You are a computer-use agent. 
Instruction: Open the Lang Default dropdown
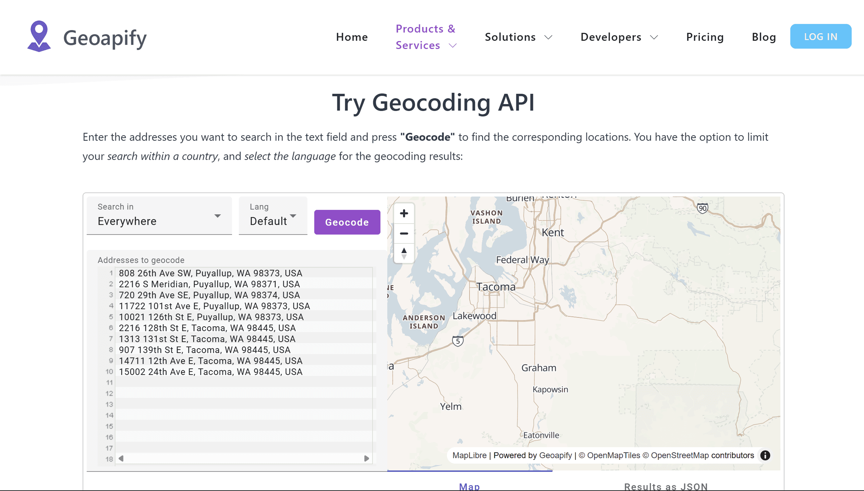click(273, 216)
